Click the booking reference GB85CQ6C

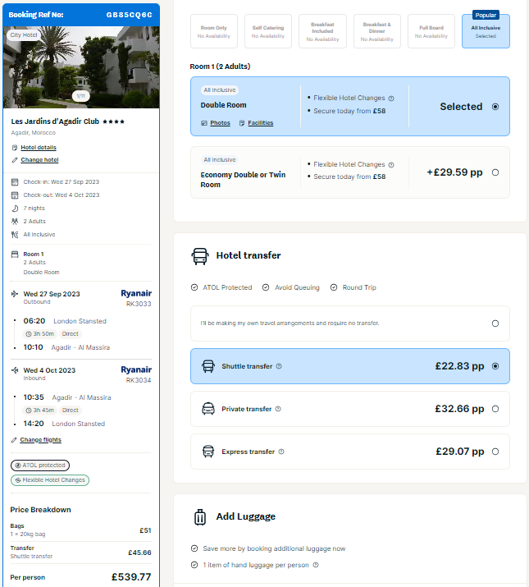coord(130,15)
